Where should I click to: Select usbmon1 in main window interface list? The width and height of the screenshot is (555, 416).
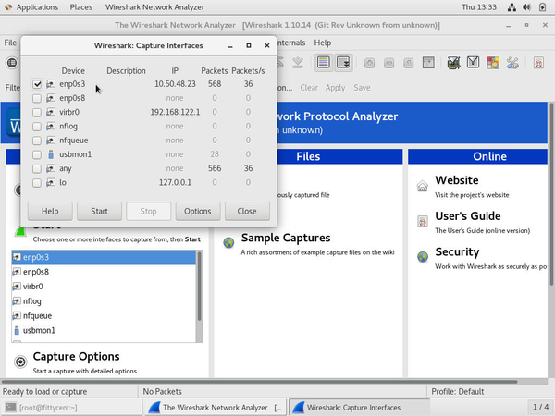tap(104, 330)
